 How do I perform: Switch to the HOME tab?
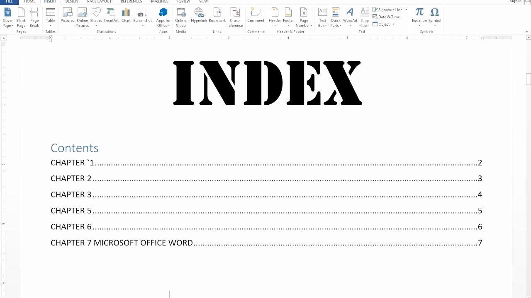pos(29,2)
